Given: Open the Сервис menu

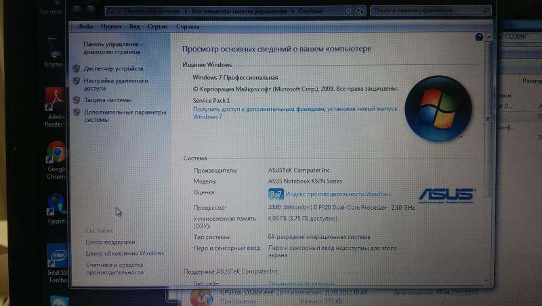Looking at the screenshot, I should point(158,26).
